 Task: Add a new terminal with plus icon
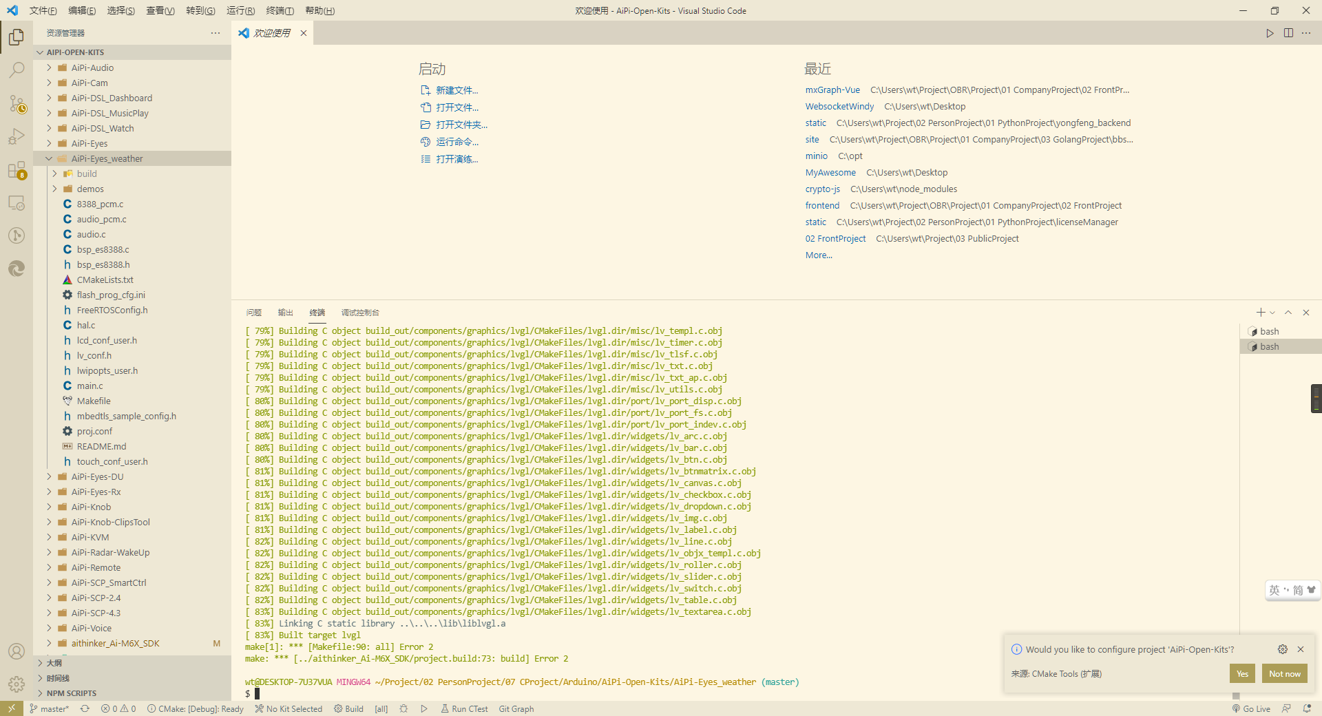(1261, 313)
